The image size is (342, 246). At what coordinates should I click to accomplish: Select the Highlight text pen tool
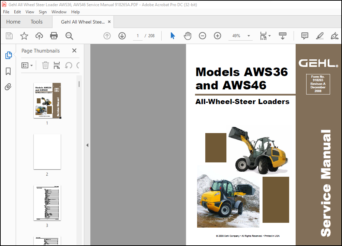(319, 36)
